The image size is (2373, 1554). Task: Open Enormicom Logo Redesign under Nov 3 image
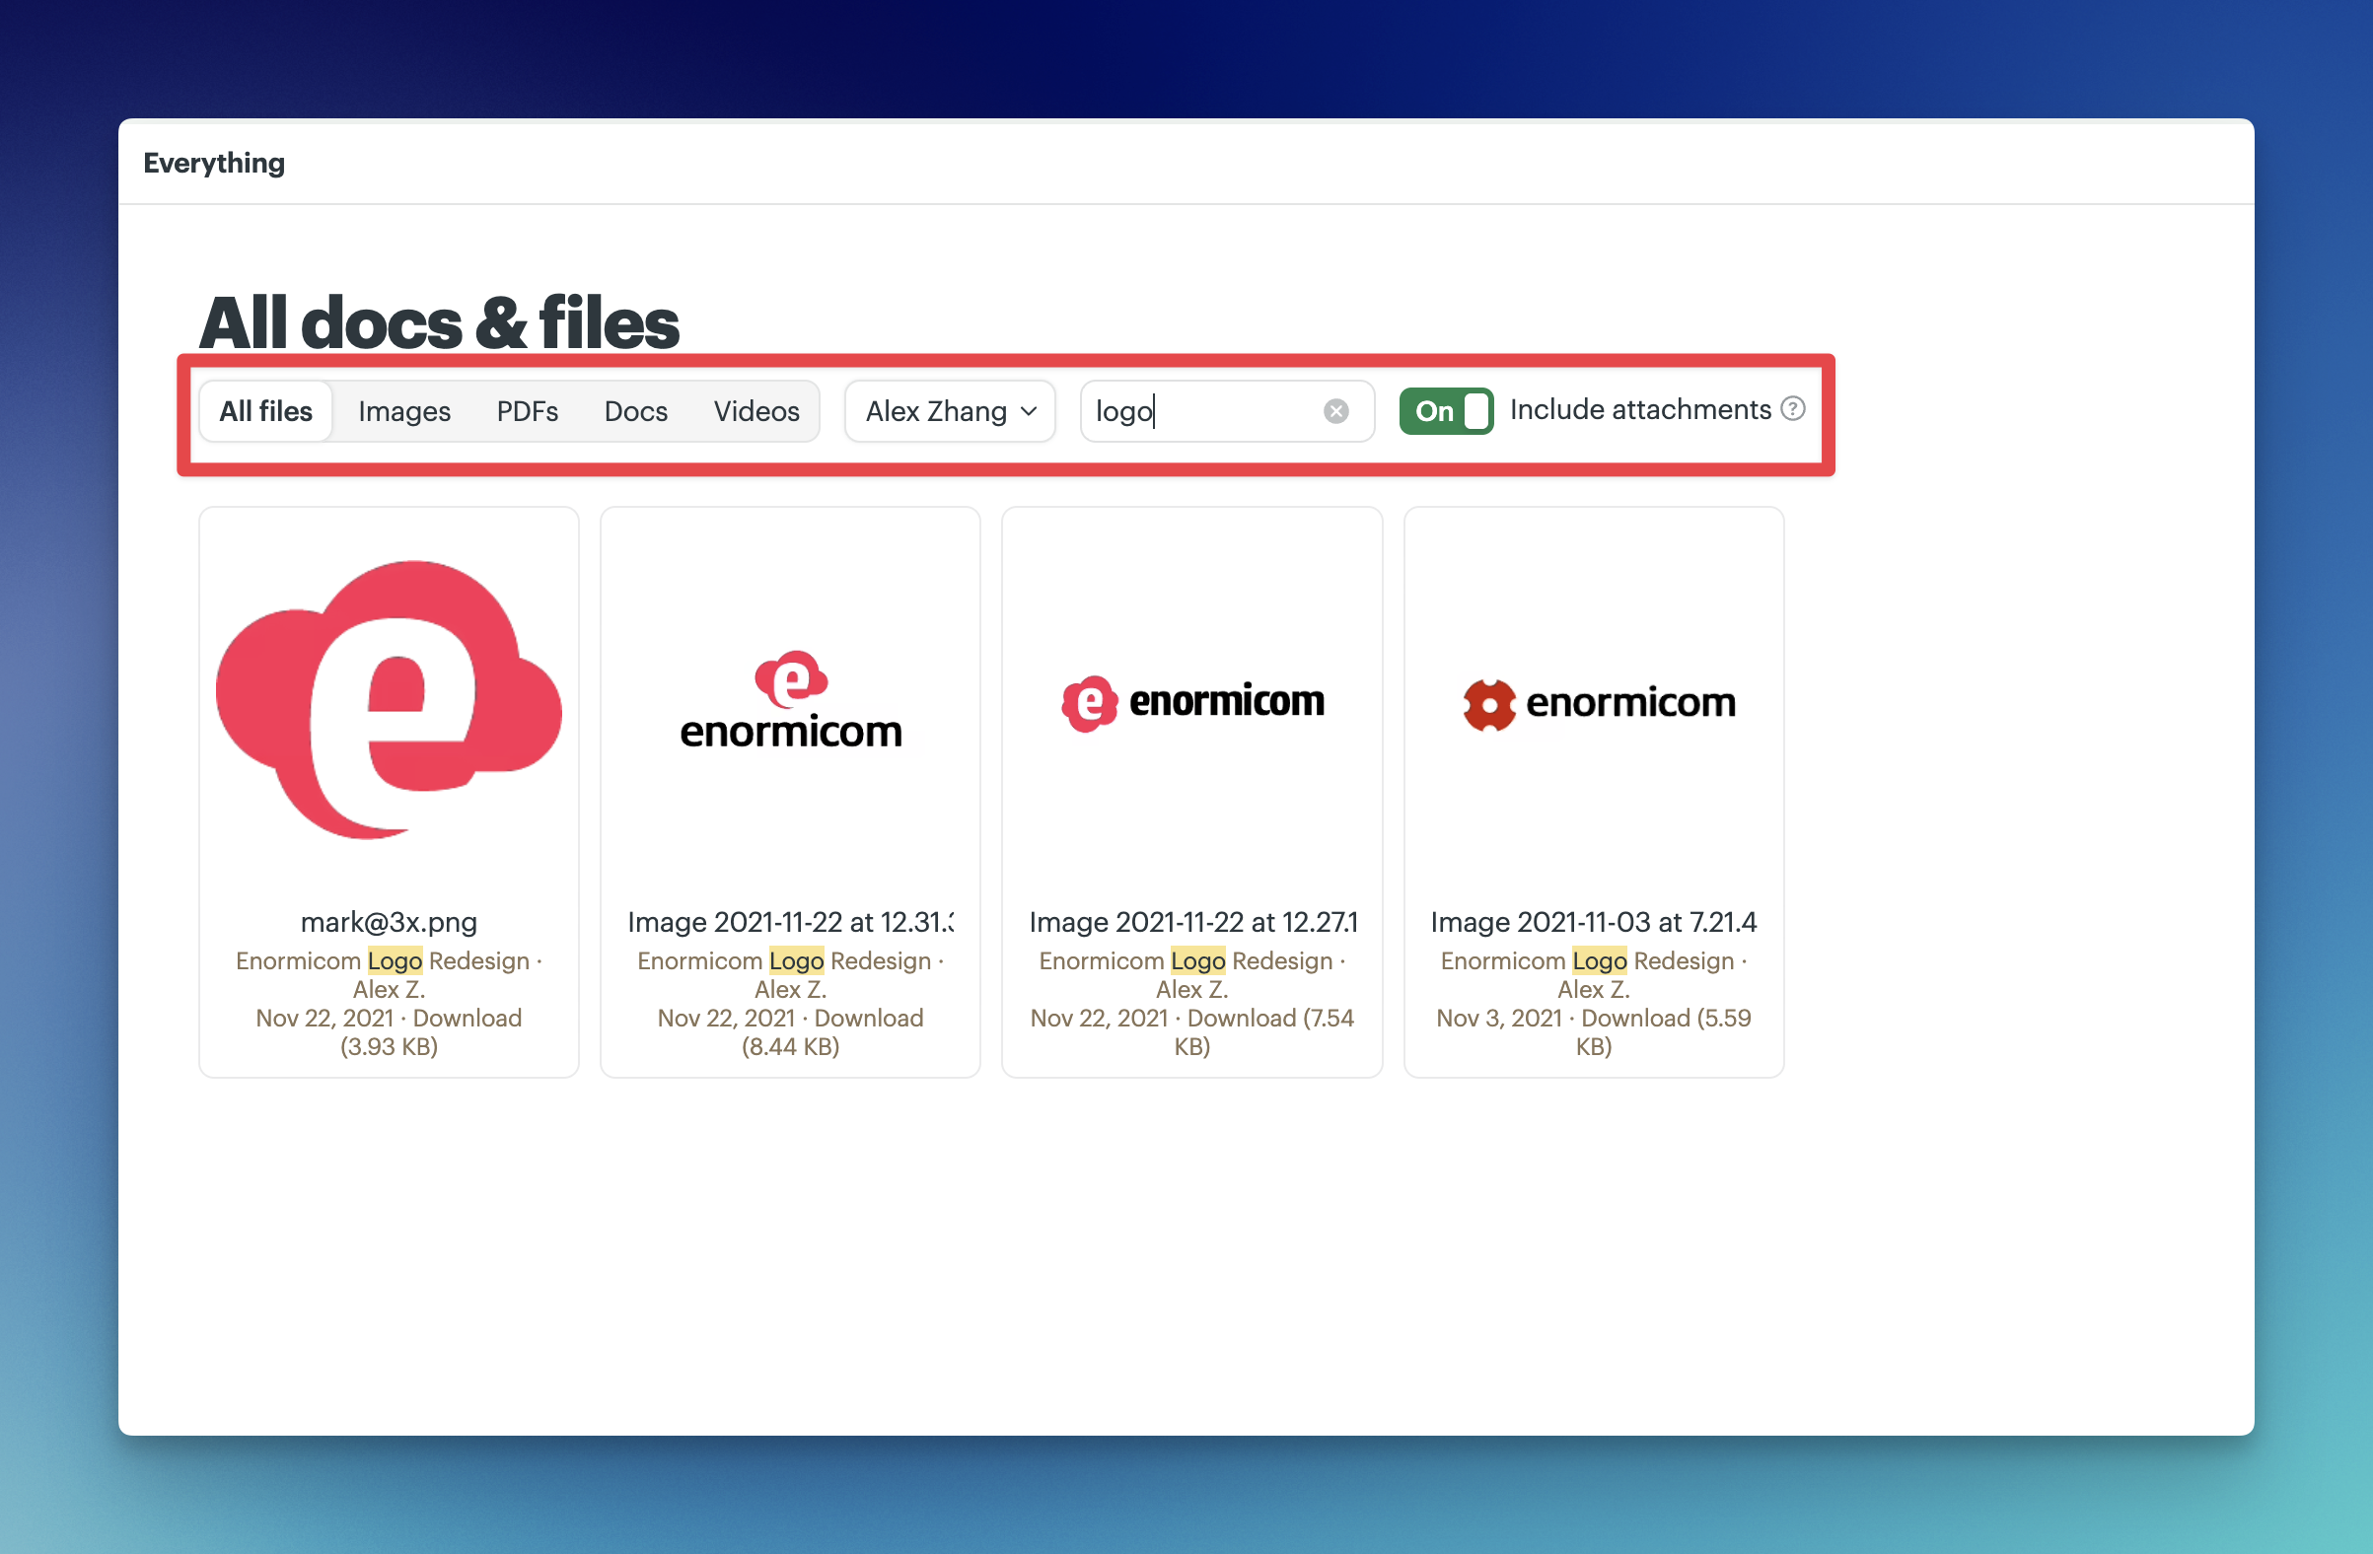1587,961
